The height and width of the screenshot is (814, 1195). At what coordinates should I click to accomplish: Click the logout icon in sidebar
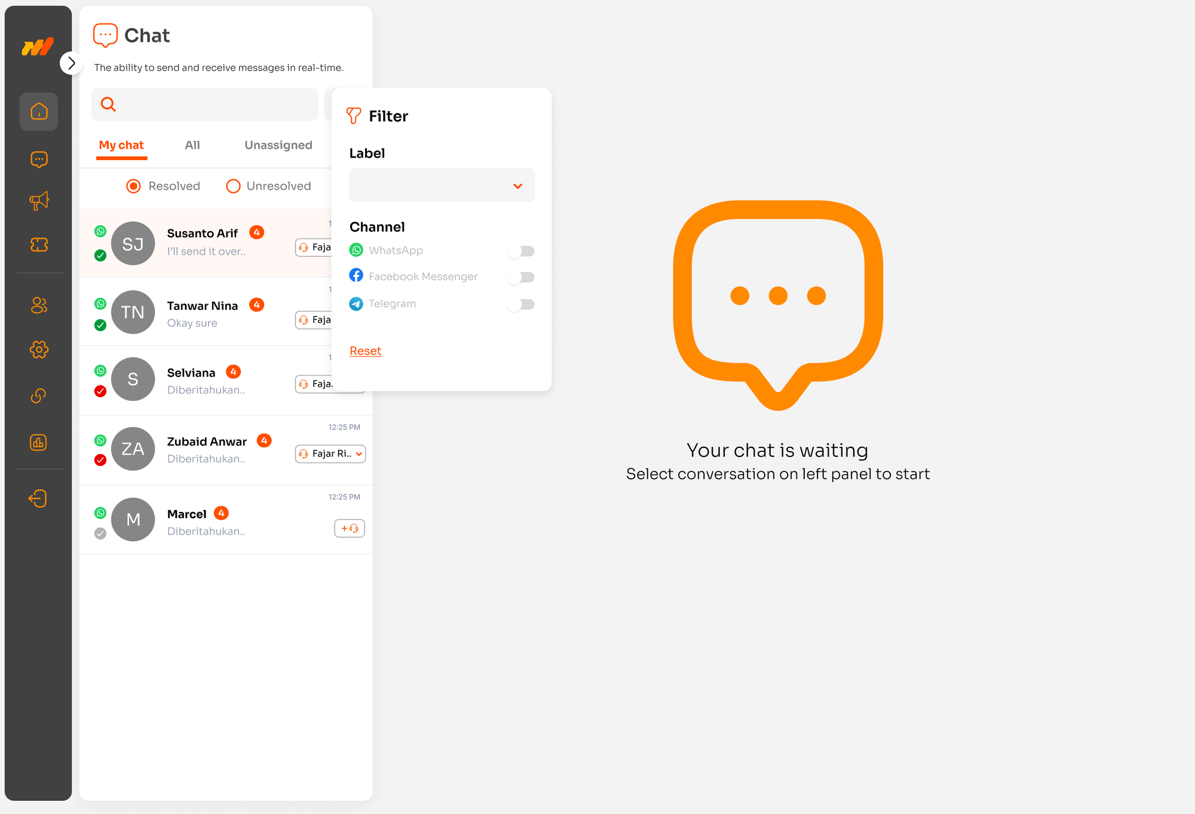tap(38, 498)
